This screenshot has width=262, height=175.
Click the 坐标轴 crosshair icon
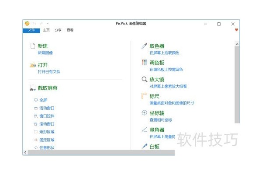(144, 113)
